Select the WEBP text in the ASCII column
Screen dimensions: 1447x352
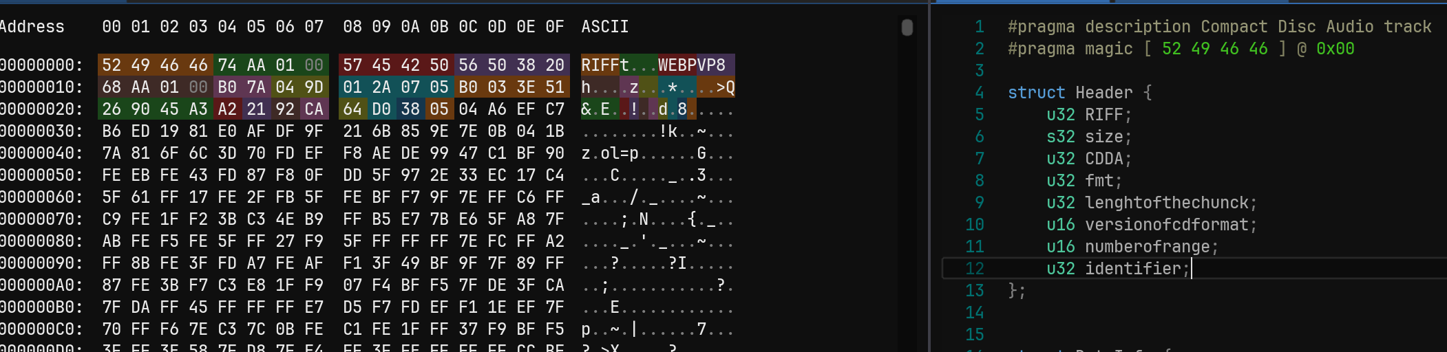click(677, 65)
